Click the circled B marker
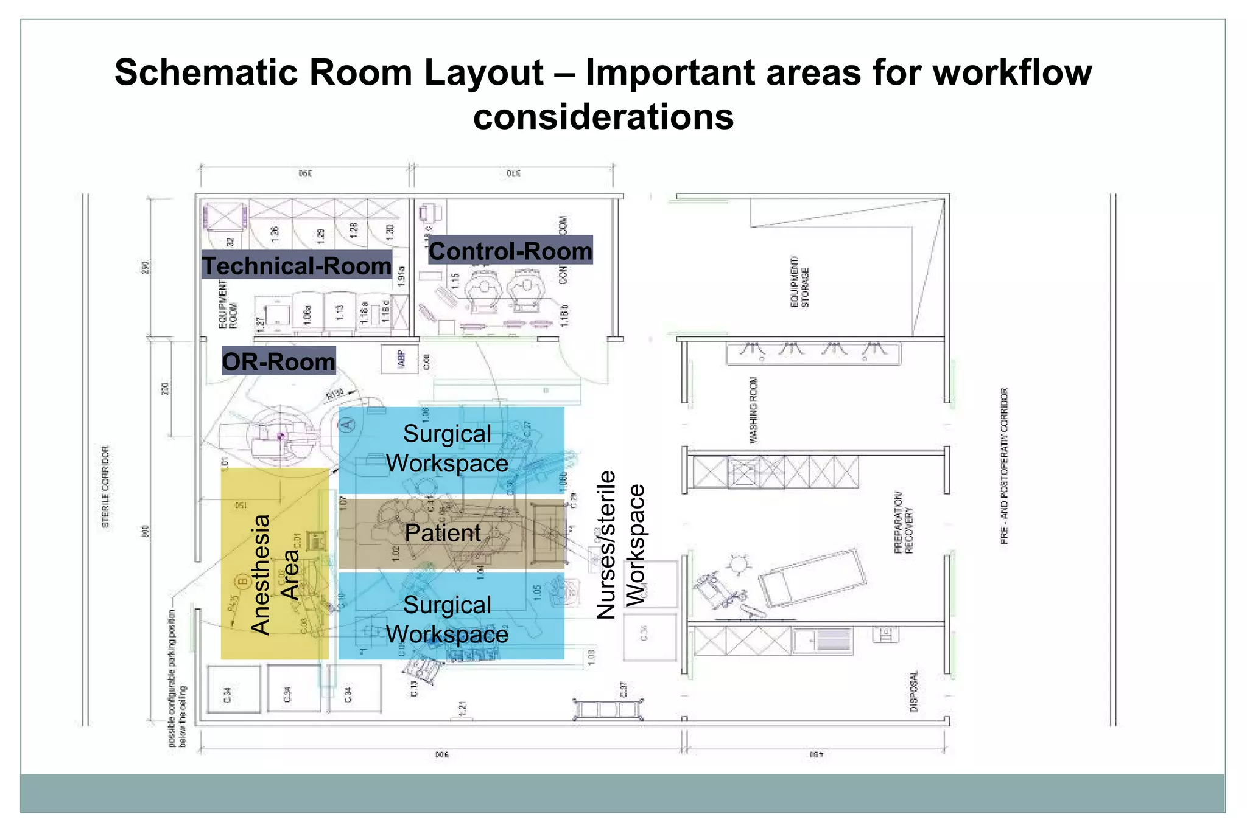The height and width of the screenshot is (831, 1247). coord(242,582)
